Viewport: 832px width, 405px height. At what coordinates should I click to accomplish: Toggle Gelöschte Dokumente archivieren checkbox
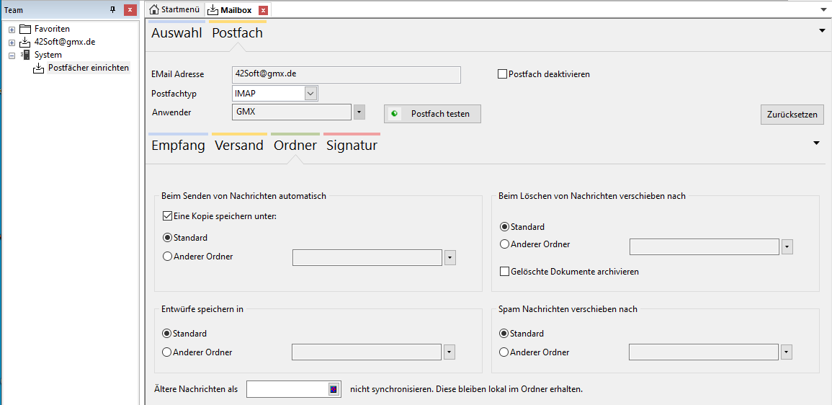pos(505,271)
